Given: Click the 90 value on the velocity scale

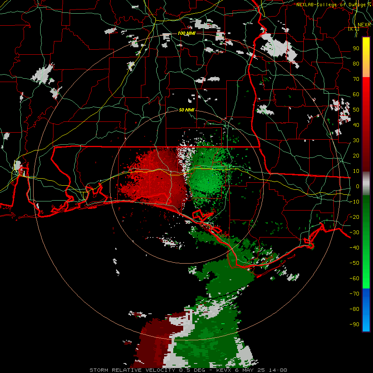Looking at the screenshot, I should click(x=356, y=48).
